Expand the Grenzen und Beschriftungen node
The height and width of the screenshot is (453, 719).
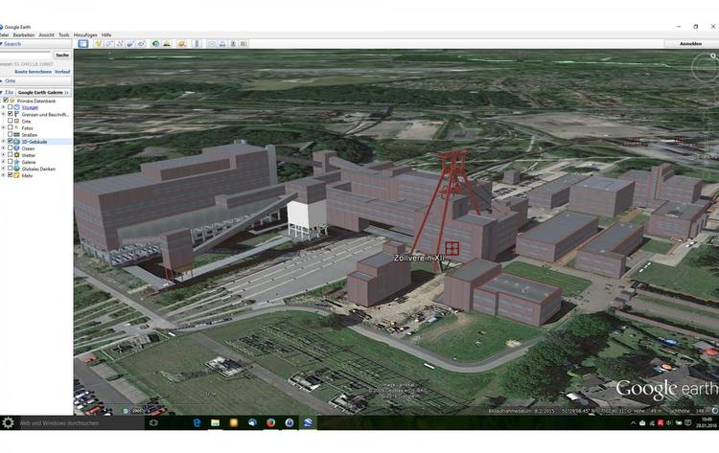pos(3,114)
